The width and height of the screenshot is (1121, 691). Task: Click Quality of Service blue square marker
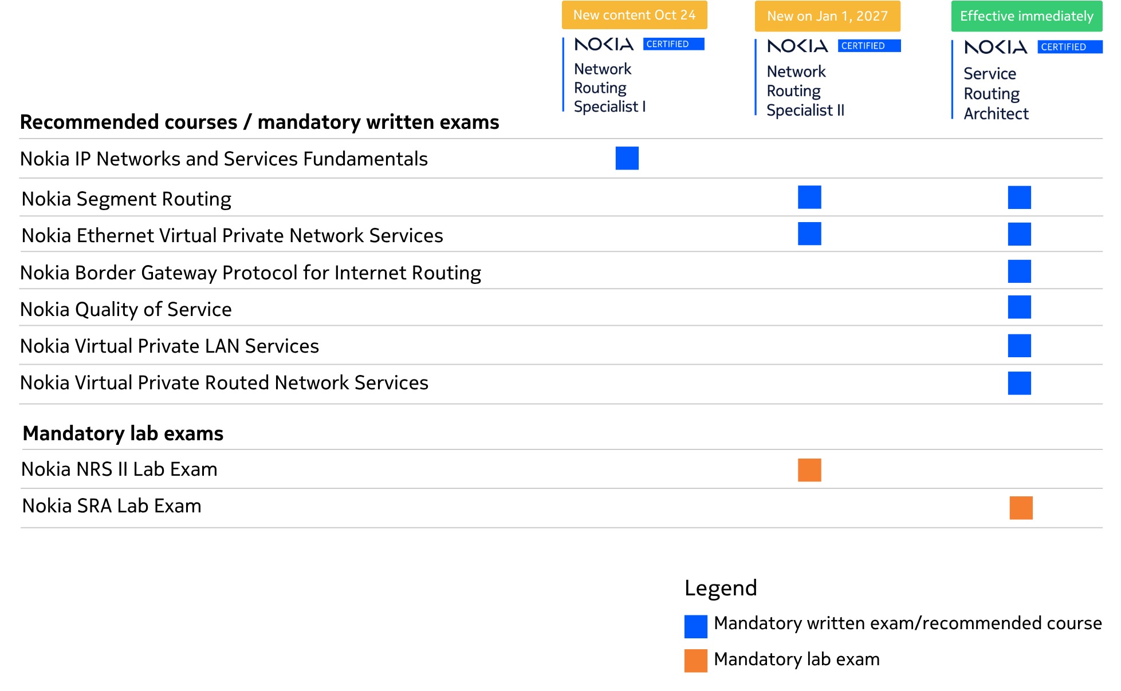[1020, 307]
